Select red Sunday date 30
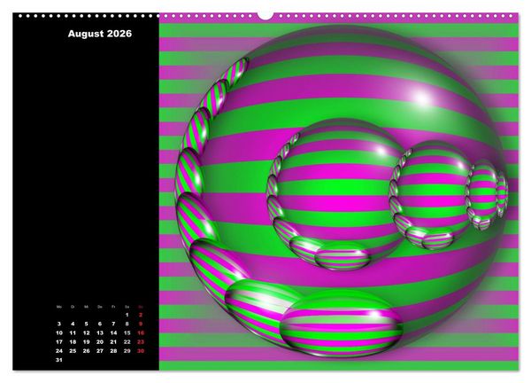The width and height of the screenshot is (531, 383). pyautogui.click(x=141, y=351)
